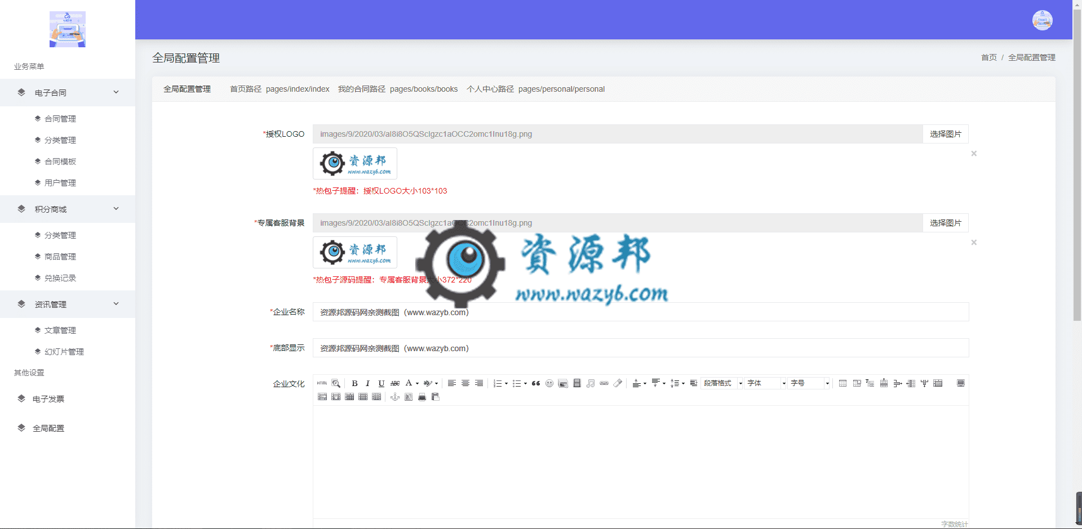The height and width of the screenshot is (529, 1082).
Task: Click 选择图片 for 专属客服背景
Action: coord(946,223)
